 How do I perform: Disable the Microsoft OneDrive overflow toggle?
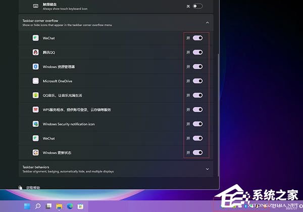[197, 81]
